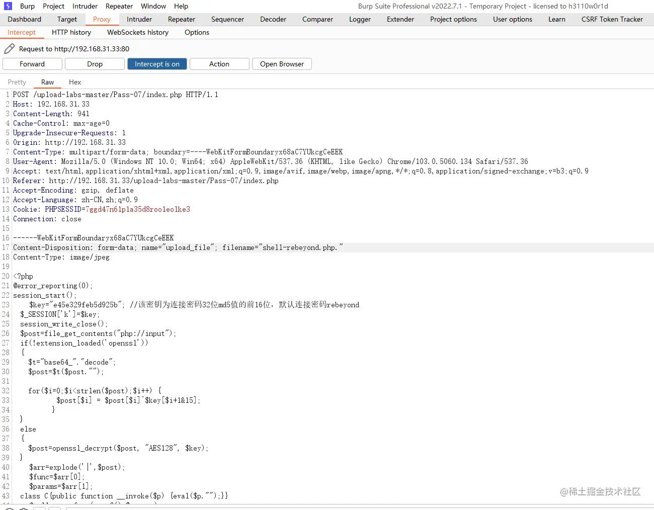Click the 'Accept-Language: zh-CN' header line
The image size is (654, 510).
75,200
